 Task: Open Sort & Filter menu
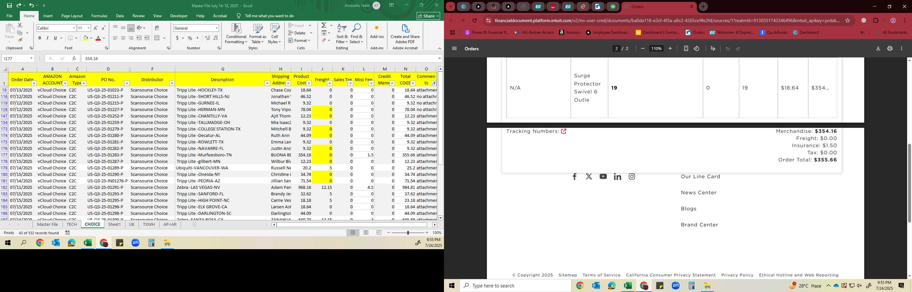(x=342, y=34)
